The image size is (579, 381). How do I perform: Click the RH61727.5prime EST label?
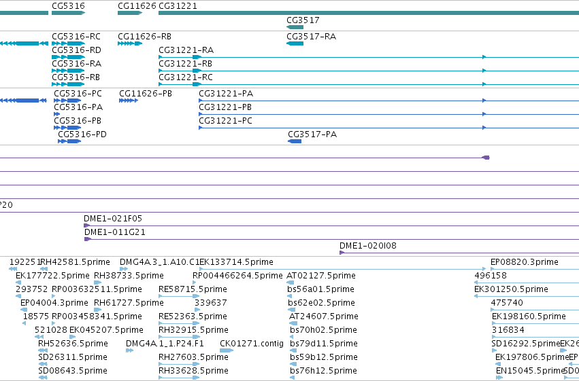[129, 303]
